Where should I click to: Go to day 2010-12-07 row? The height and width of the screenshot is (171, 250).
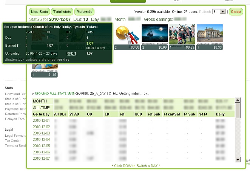(41, 158)
